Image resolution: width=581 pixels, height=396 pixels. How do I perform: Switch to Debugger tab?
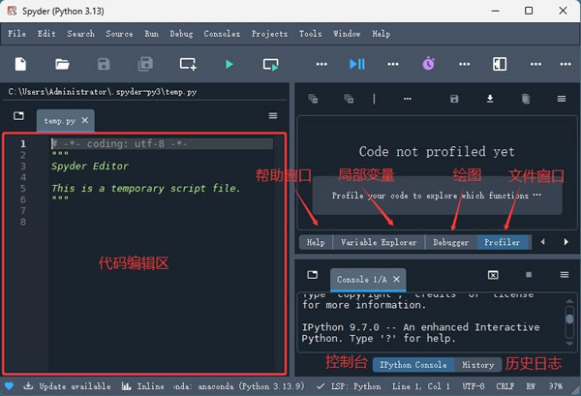pyautogui.click(x=451, y=242)
